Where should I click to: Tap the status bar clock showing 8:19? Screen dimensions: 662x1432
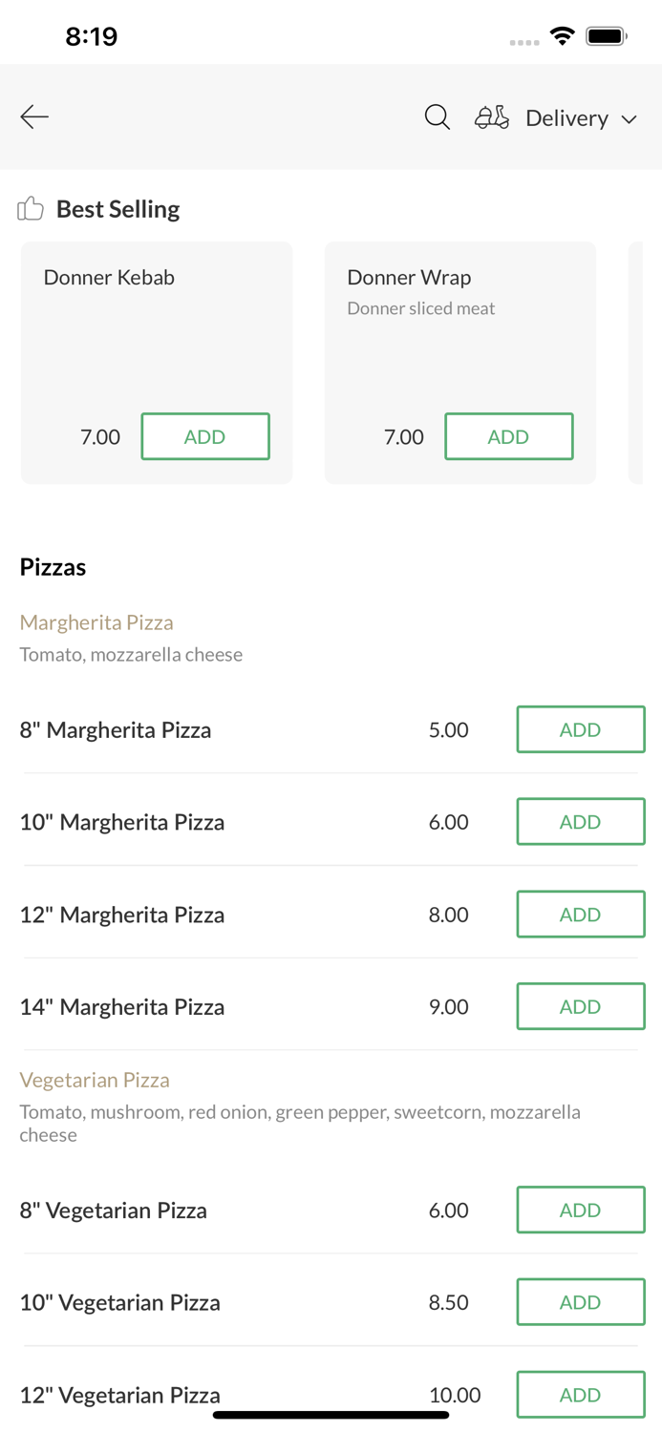point(93,35)
